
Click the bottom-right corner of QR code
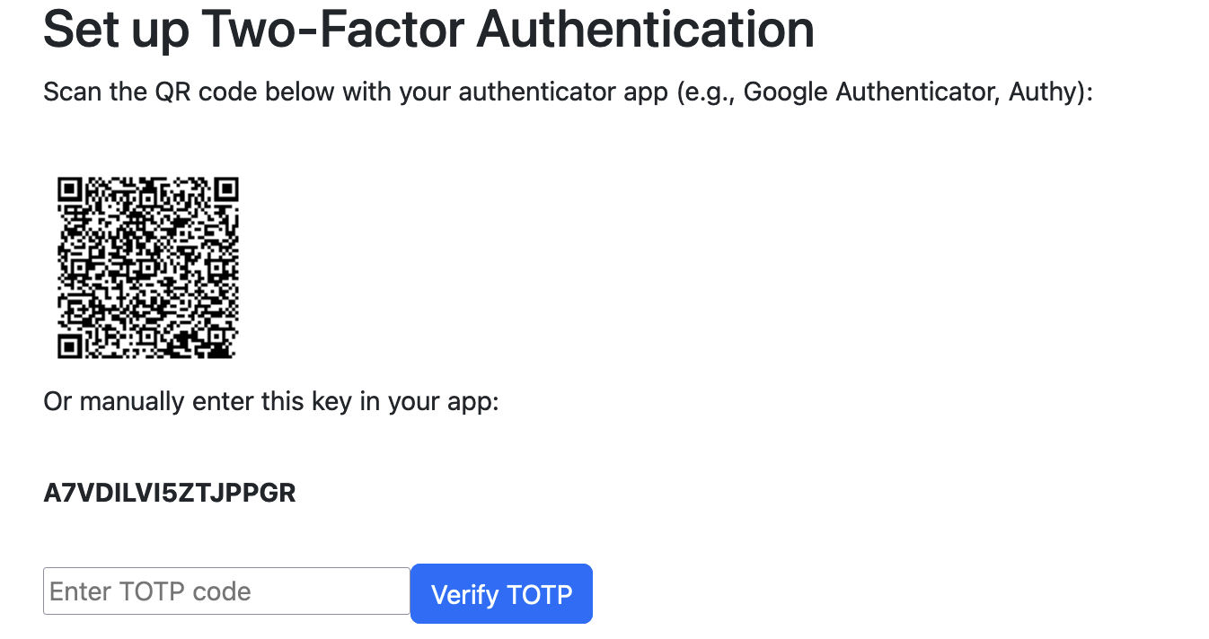click(234, 354)
